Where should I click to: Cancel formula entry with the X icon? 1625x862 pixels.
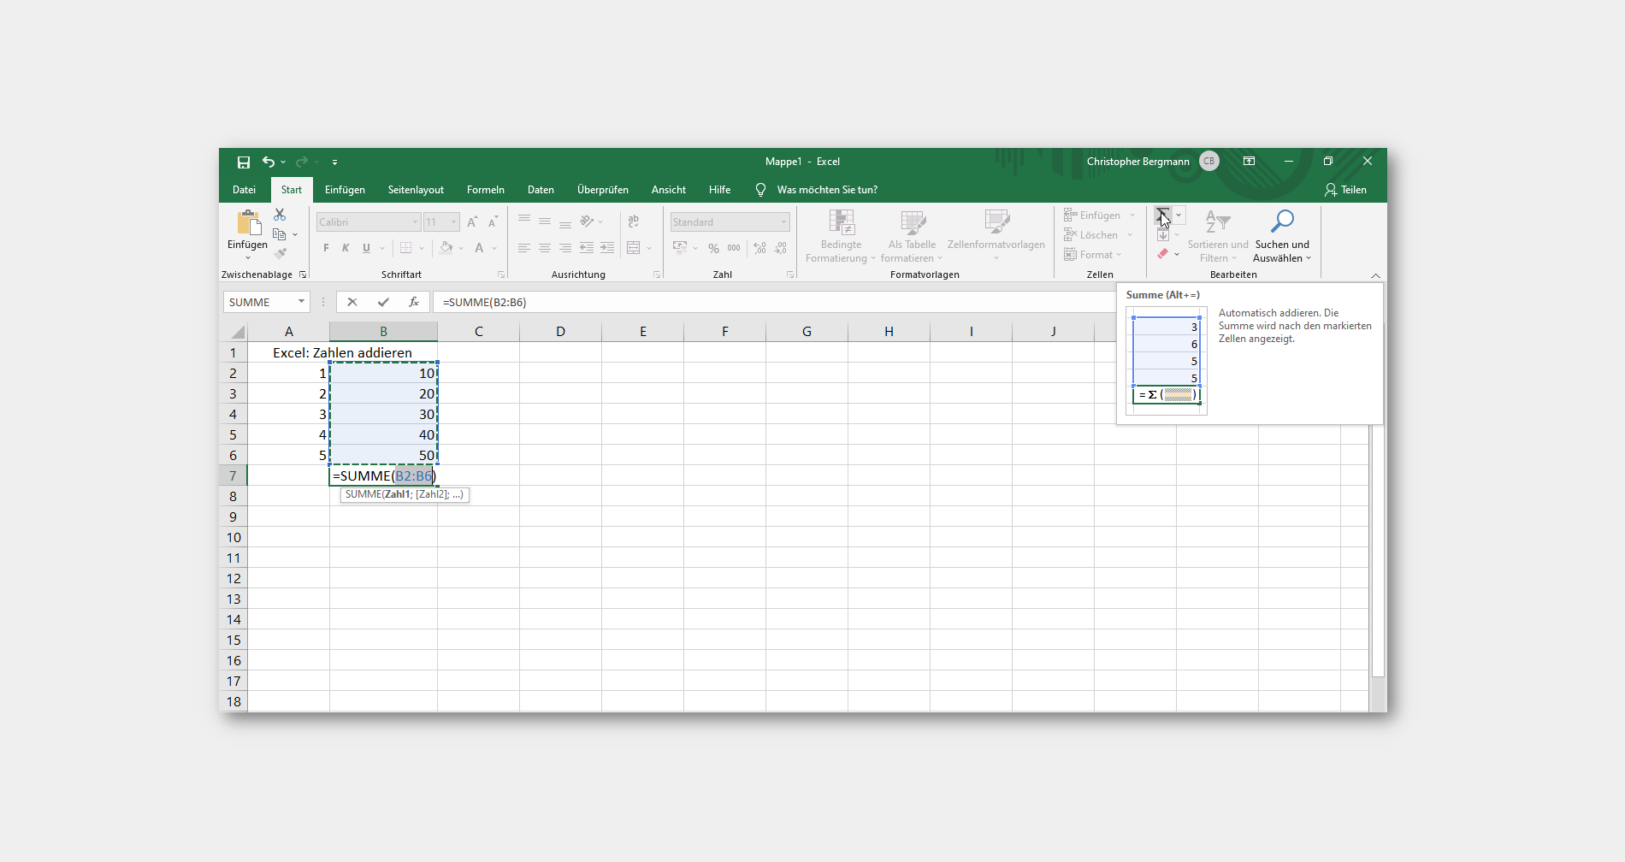coord(352,302)
